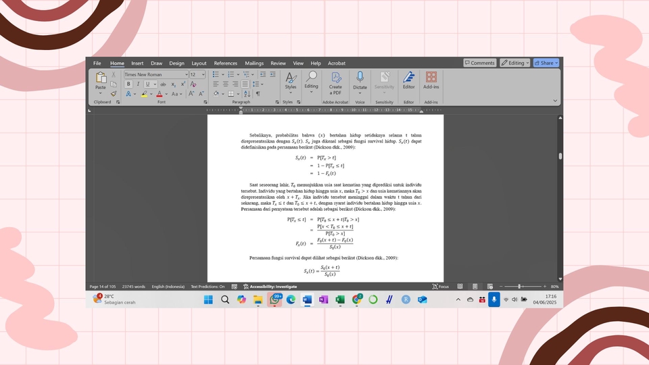Open font size dropdown showing 12

pyautogui.click(x=203, y=74)
